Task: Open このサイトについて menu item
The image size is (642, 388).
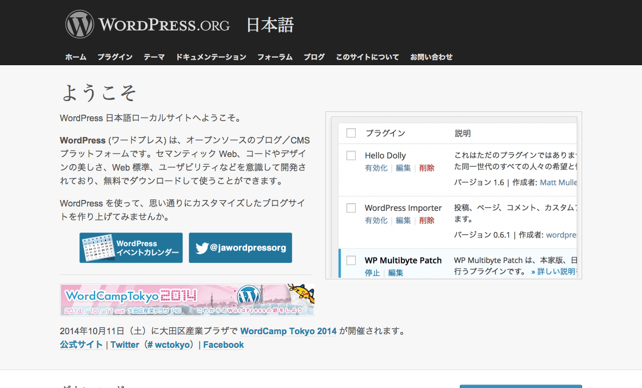Action: pos(367,57)
